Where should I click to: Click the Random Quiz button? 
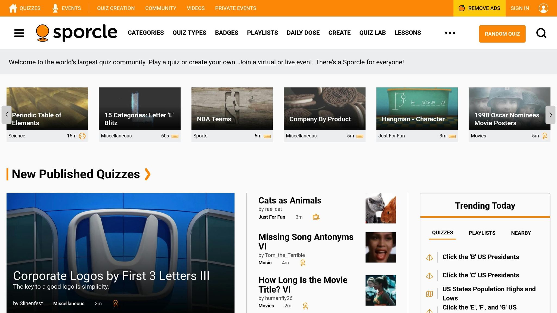point(502,34)
